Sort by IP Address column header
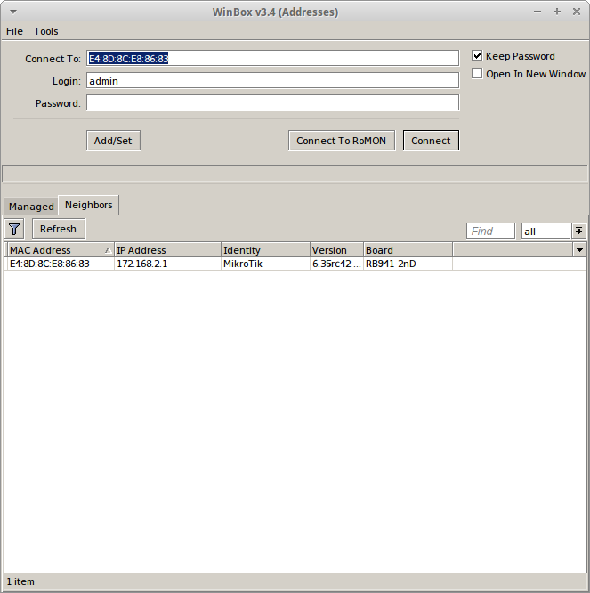 (167, 250)
